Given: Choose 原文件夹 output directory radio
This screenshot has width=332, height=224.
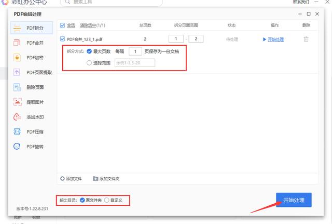Looking at the screenshot, I should pos(82,200).
